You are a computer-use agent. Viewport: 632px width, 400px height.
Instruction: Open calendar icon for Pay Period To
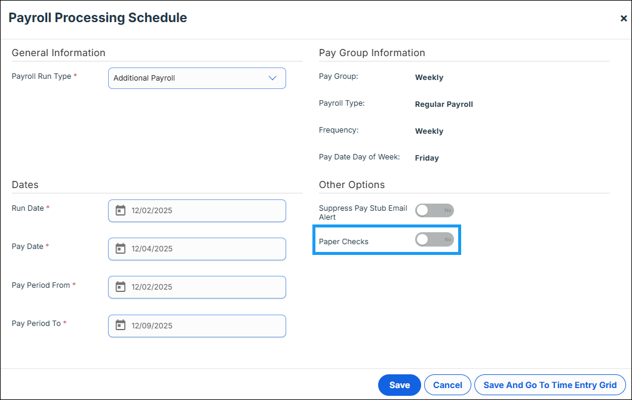click(120, 325)
